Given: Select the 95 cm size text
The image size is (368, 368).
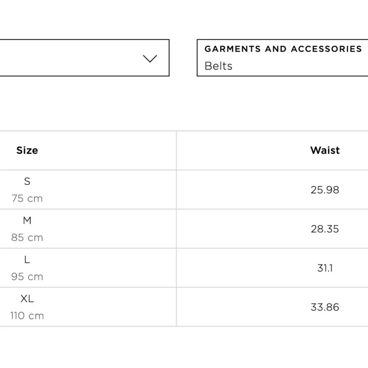Looking at the screenshot, I should click(x=27, y=277).
